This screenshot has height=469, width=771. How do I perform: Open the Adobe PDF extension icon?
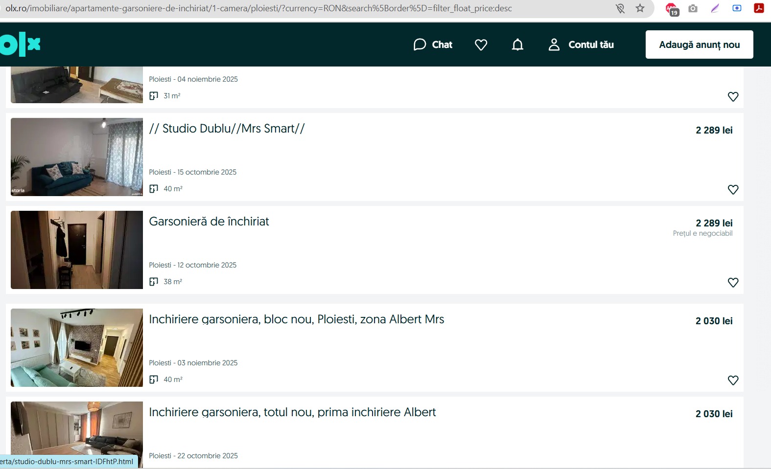pos(759,8)
